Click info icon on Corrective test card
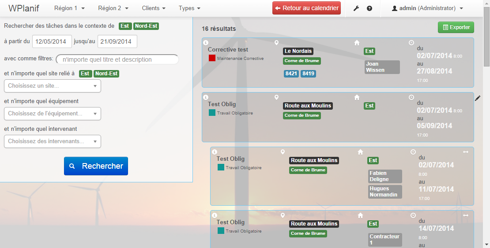The width and height of the screenshot is (490, 248). click(205, 43)
